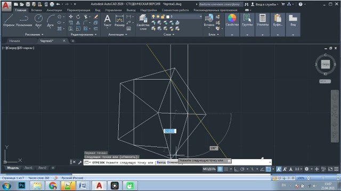Click the Array tool icon
Screen dimensions: 341x191
point(85,29)
